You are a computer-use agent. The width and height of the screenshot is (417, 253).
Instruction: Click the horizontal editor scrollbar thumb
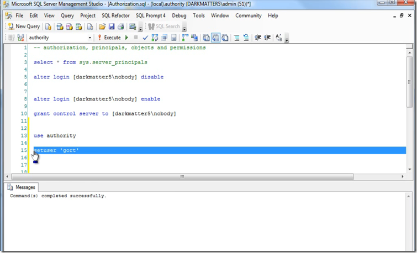pyautogui.click(x=182, y=176)
